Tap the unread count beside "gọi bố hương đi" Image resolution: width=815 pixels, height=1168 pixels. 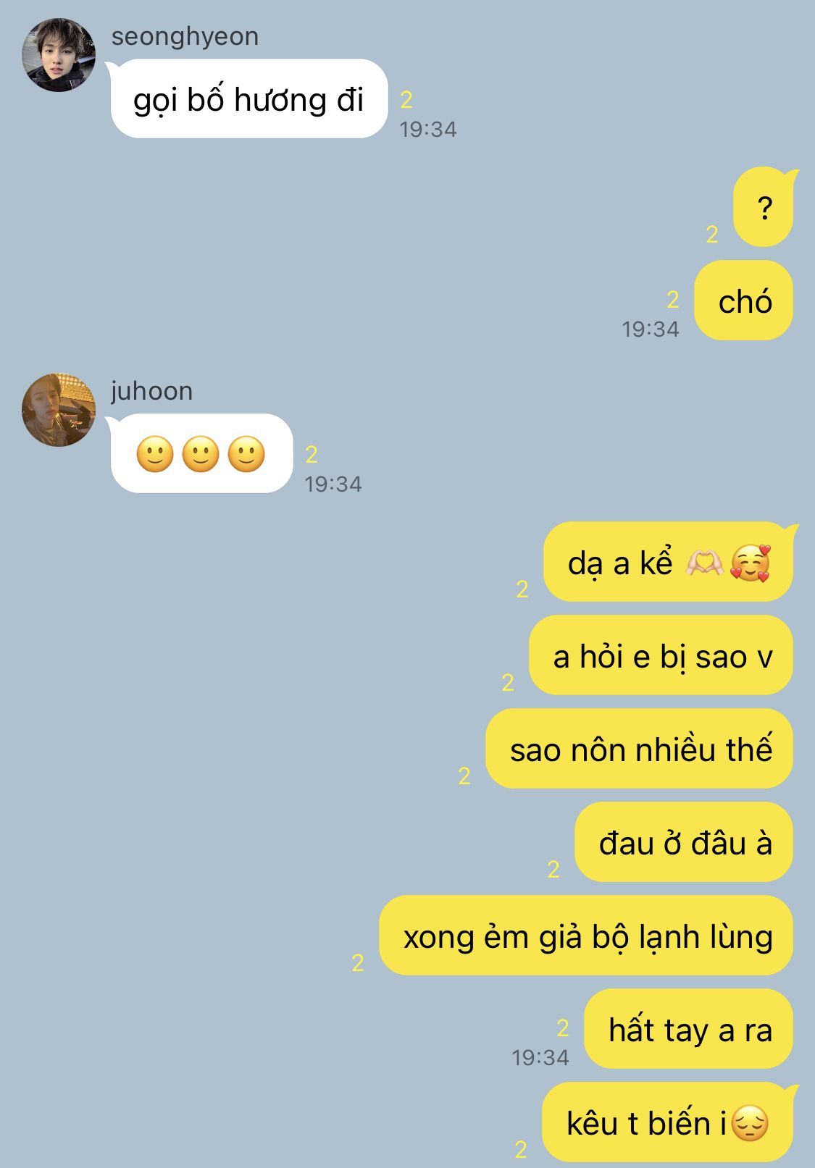click(406, 99)
